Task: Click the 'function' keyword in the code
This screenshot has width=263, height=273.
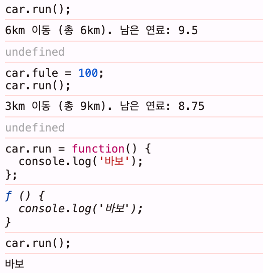Action: (x=98, y=149)
